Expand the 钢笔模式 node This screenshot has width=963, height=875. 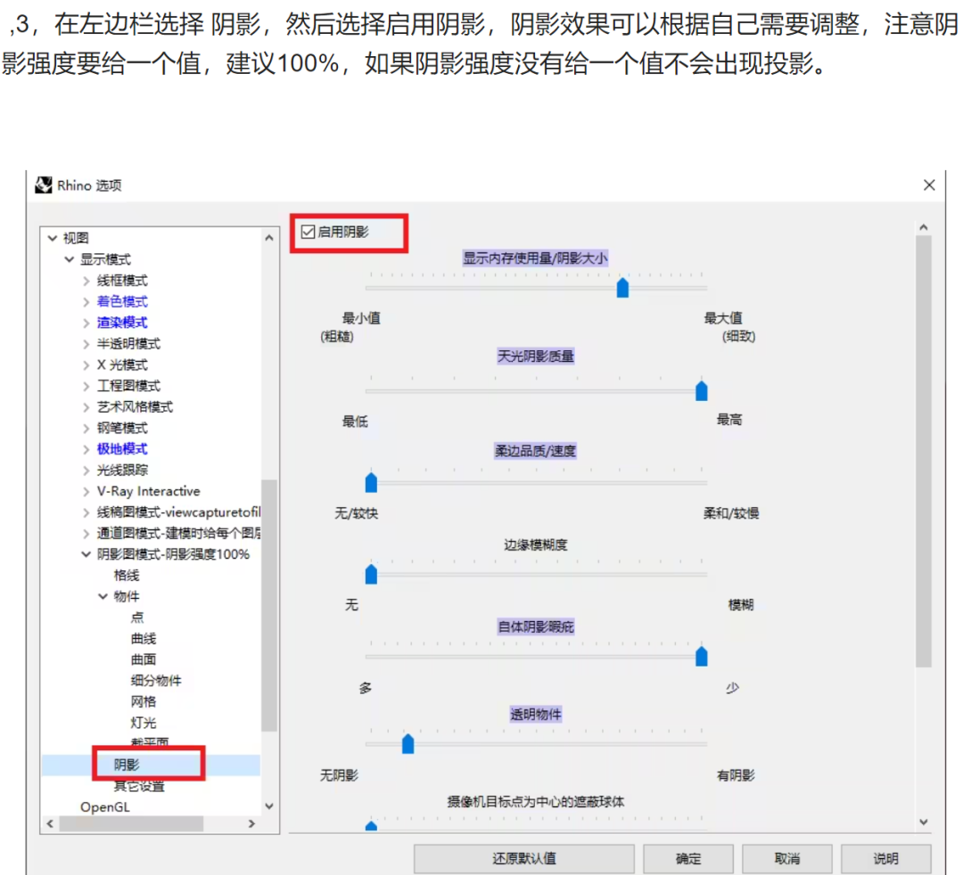[86, 429]
